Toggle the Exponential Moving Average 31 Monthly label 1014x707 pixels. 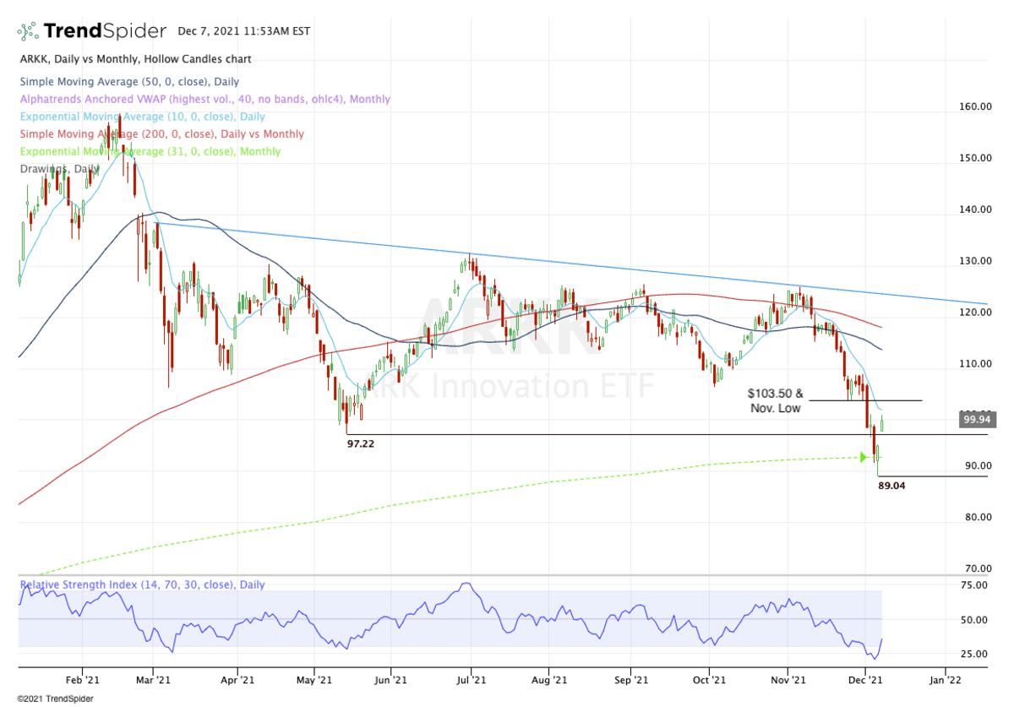tap(149, 151)
